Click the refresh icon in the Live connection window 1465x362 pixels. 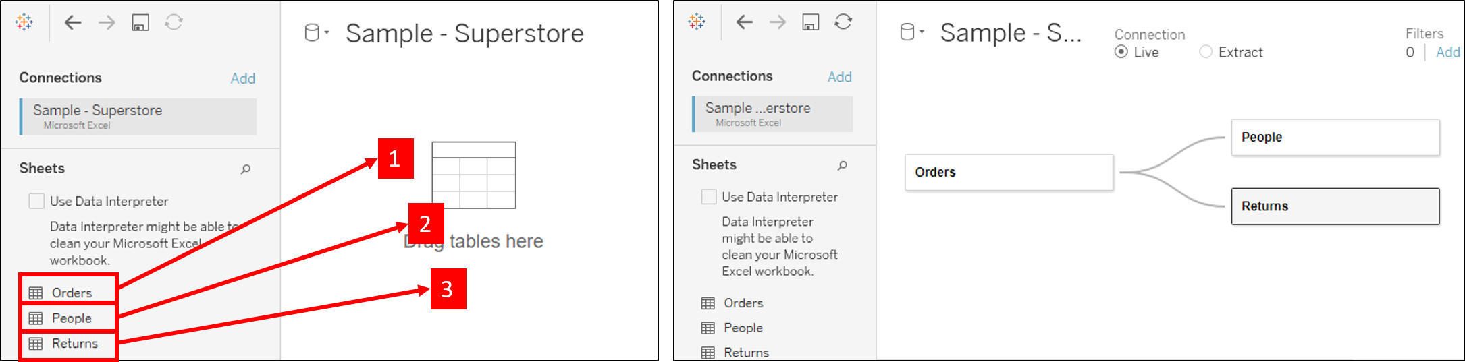(843, 22)
